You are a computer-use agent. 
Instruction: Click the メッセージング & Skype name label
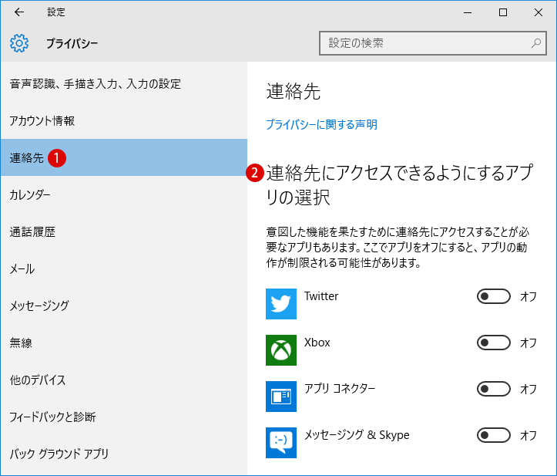coord(357,435)
